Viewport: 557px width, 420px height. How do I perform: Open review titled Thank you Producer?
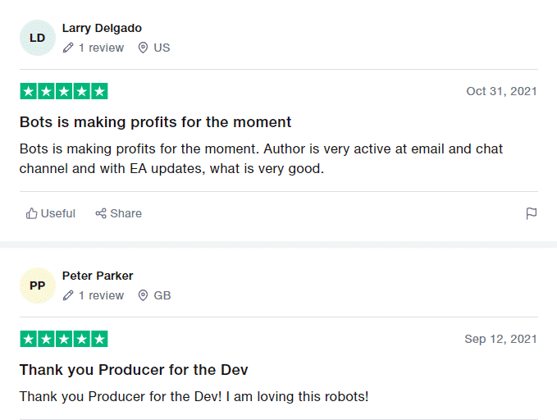[134, 370]
